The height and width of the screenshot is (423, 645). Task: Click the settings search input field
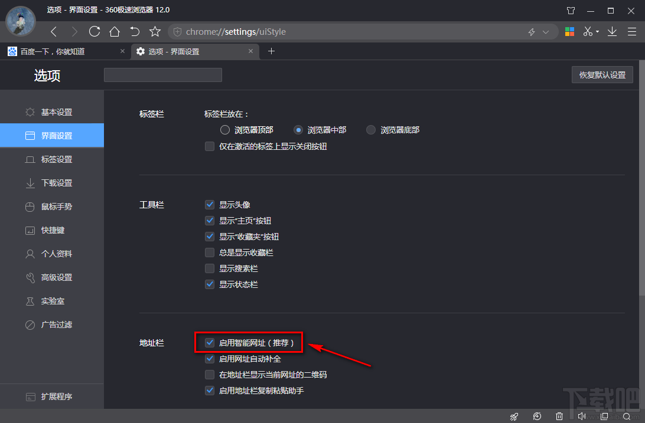click(x=163, y=75)
